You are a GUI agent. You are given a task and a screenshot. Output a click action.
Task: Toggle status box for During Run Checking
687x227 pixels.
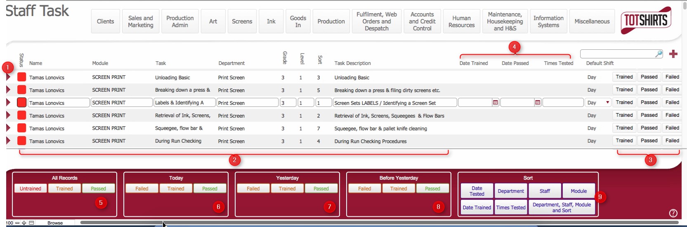coord(21,141)
